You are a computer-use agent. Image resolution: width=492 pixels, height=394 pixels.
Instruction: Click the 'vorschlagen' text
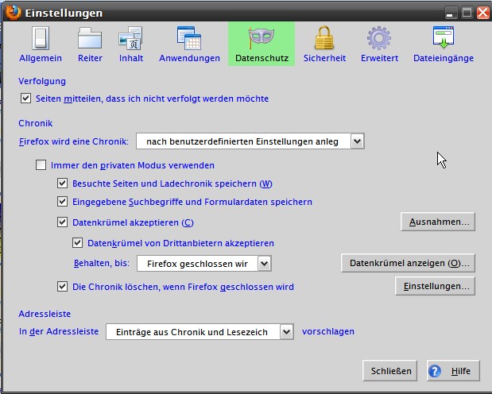pyautogui.click(x=328, y=331)
